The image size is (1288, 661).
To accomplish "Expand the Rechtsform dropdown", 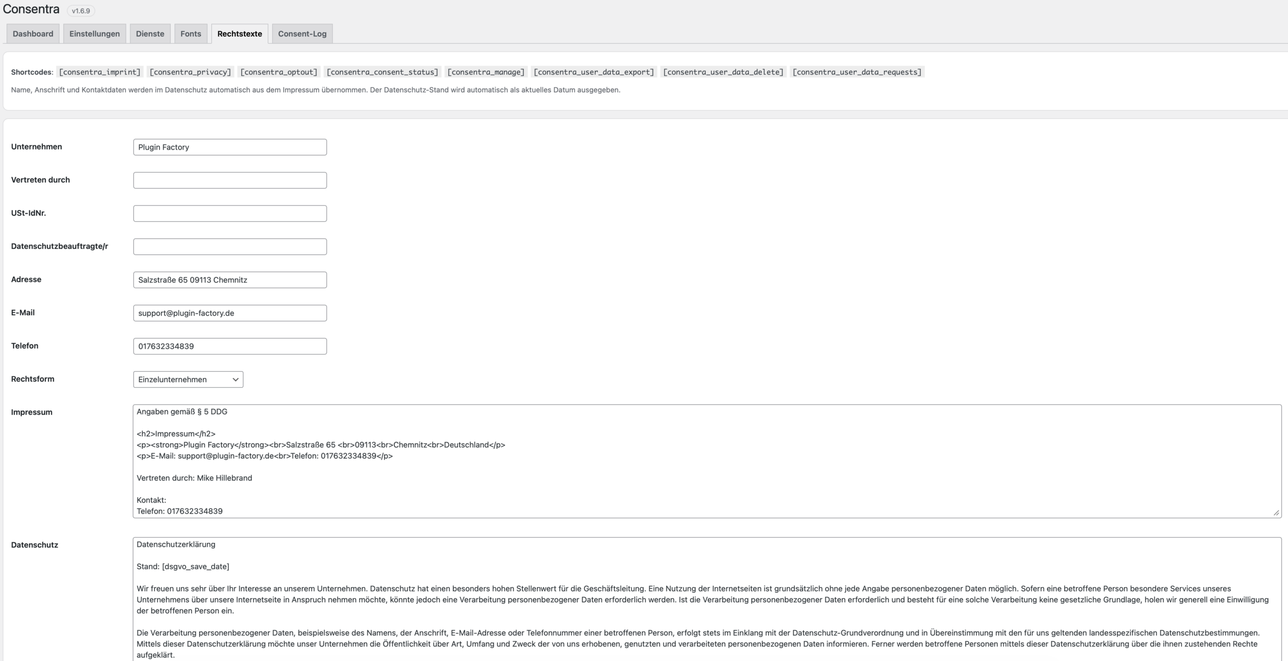I will (188, 379).
